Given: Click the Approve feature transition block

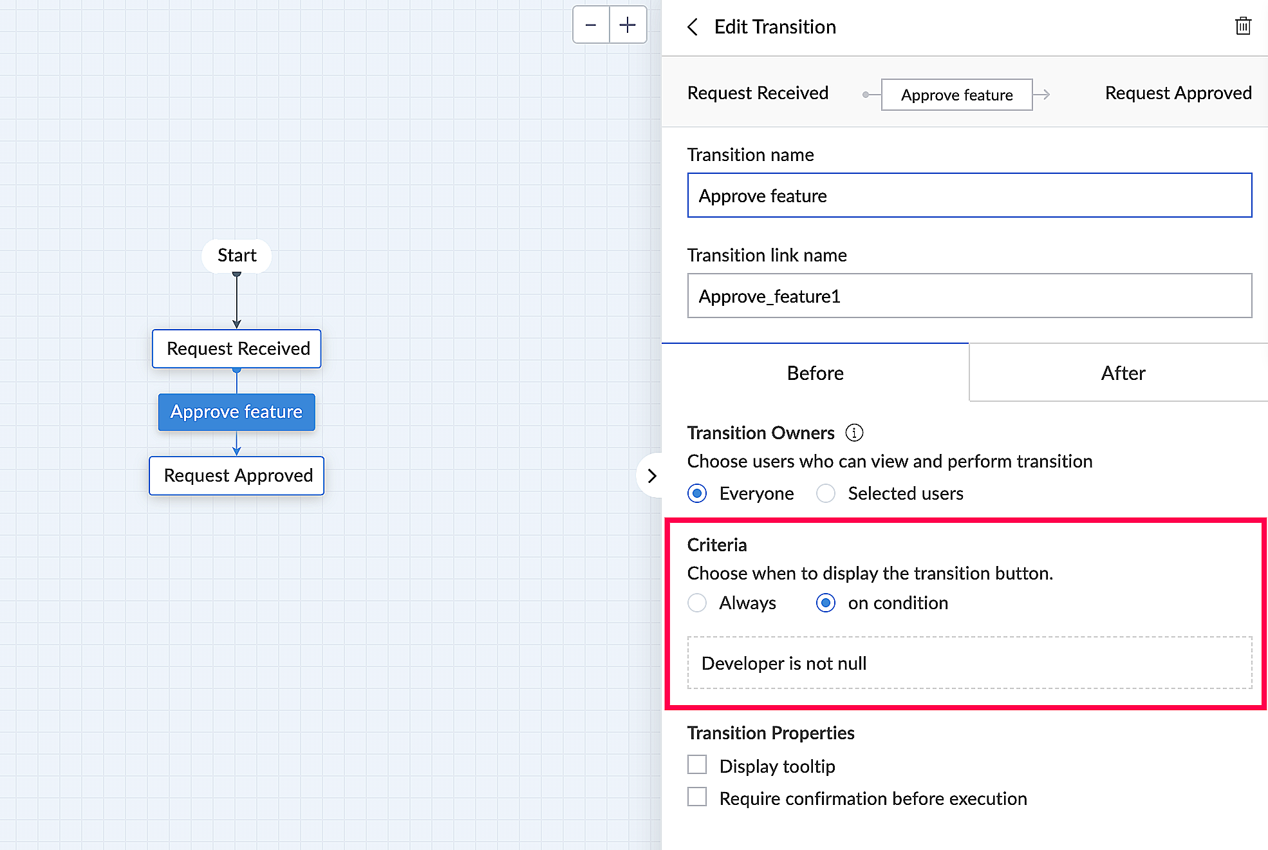Looking at the screenshot, I should click(237, 411).
